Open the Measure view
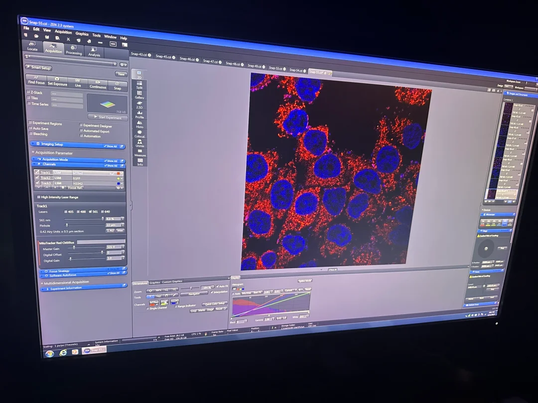 140,153
